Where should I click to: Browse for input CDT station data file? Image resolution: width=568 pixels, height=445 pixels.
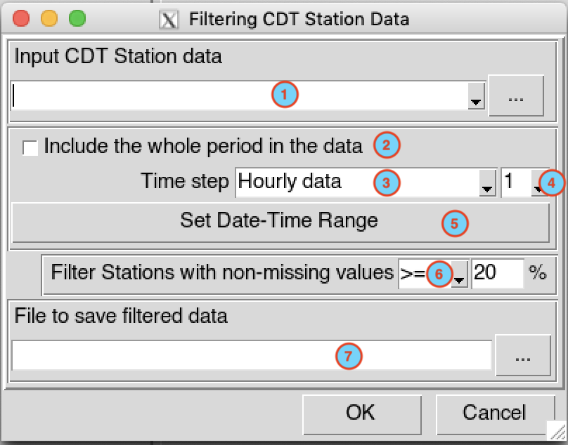(x=516, y=96)
